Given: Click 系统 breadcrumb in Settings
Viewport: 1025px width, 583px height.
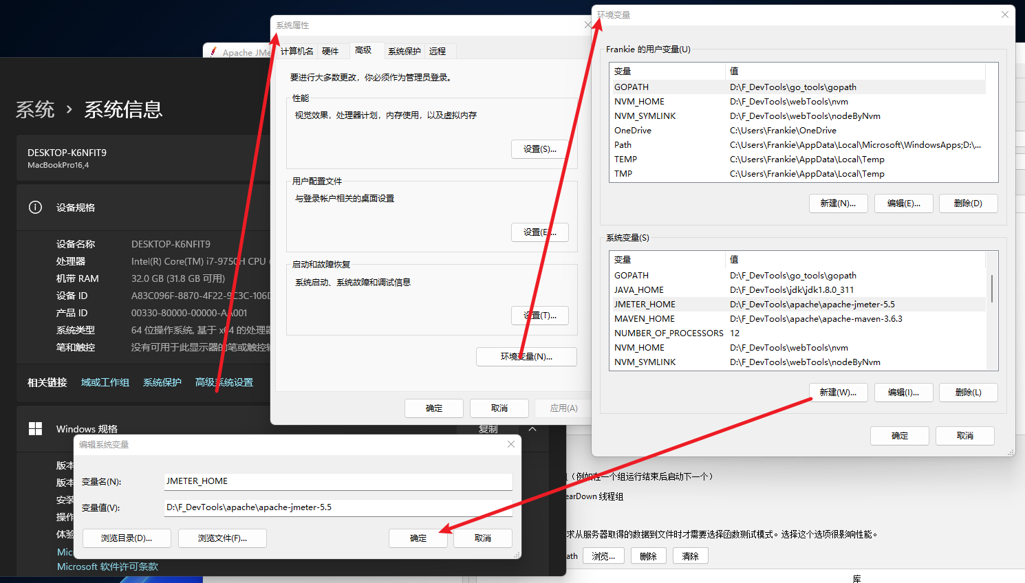Looking at the screenshot, I should click(x=35, y=109).
